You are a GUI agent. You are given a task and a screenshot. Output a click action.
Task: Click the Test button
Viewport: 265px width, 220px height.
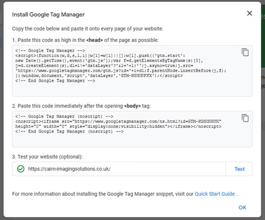pyautogui.click(x=239, y=169)
